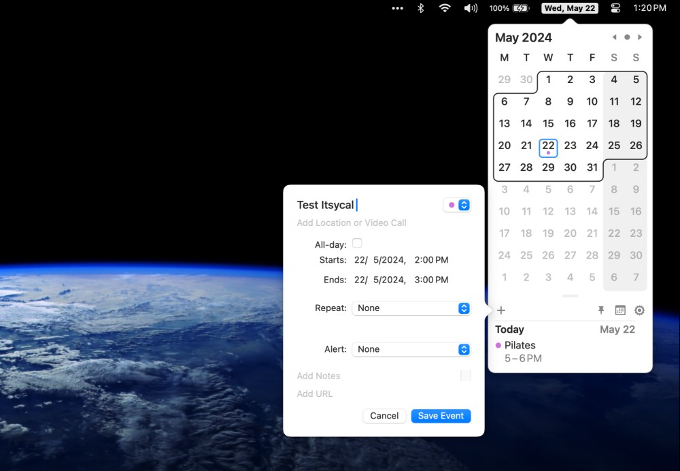Click the Ends date 22/5/2024
Screen dimensions: 680x471
pyautogui.click(x=380, y=280)
